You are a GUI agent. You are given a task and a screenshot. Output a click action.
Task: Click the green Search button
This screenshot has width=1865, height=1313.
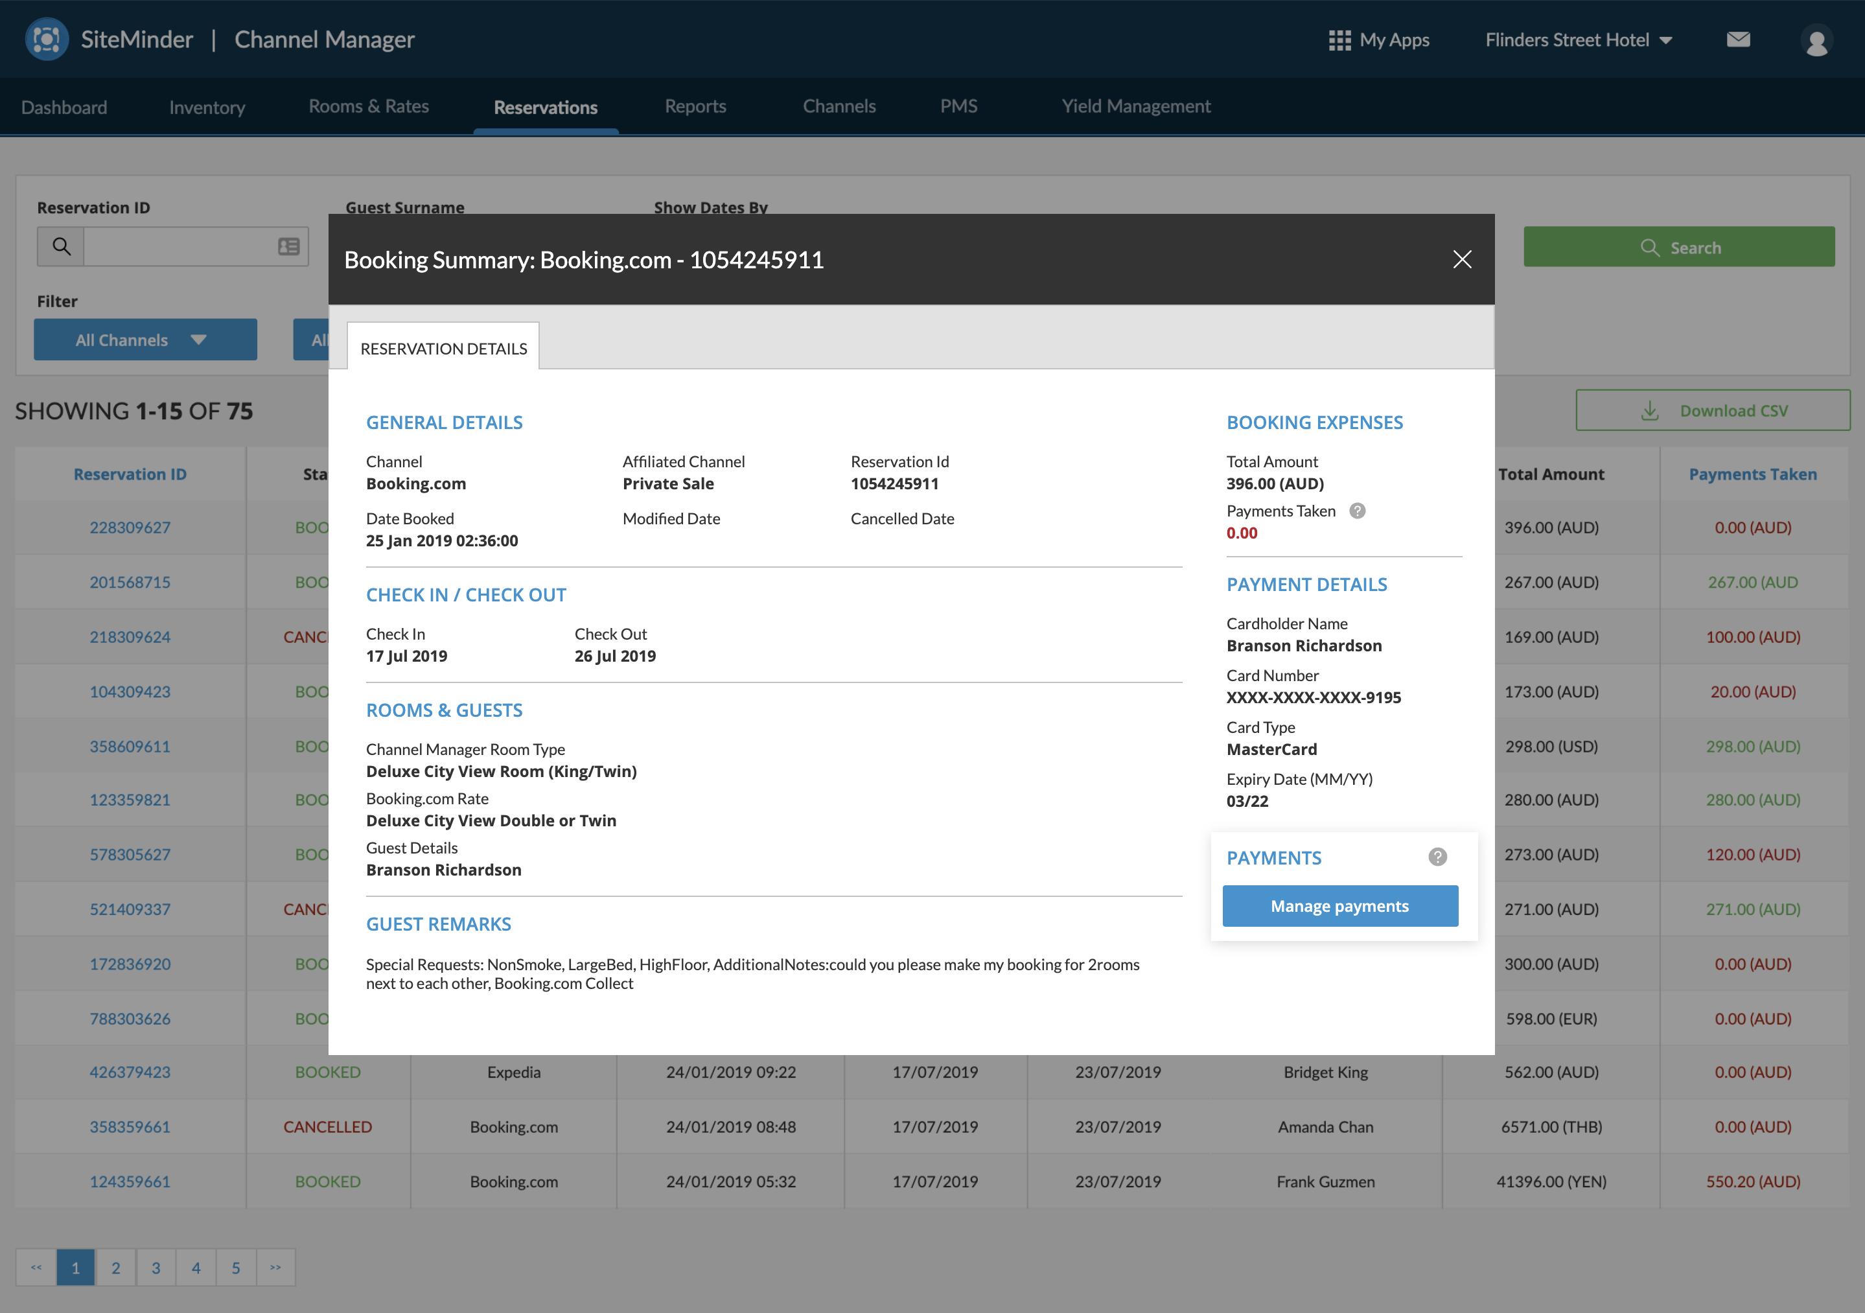coord(1679,247)
